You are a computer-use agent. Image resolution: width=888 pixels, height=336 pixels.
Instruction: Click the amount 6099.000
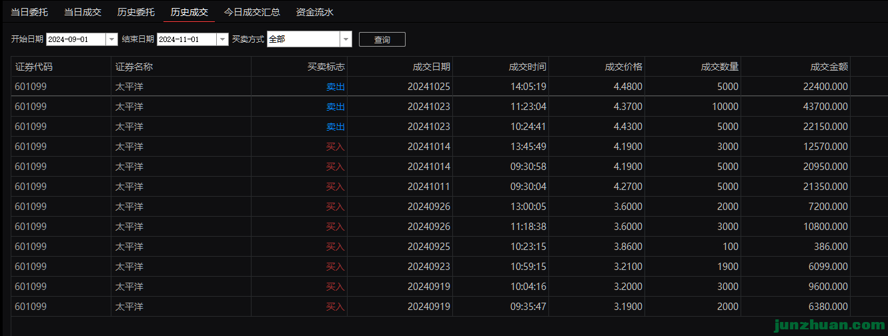coord(829,267)
